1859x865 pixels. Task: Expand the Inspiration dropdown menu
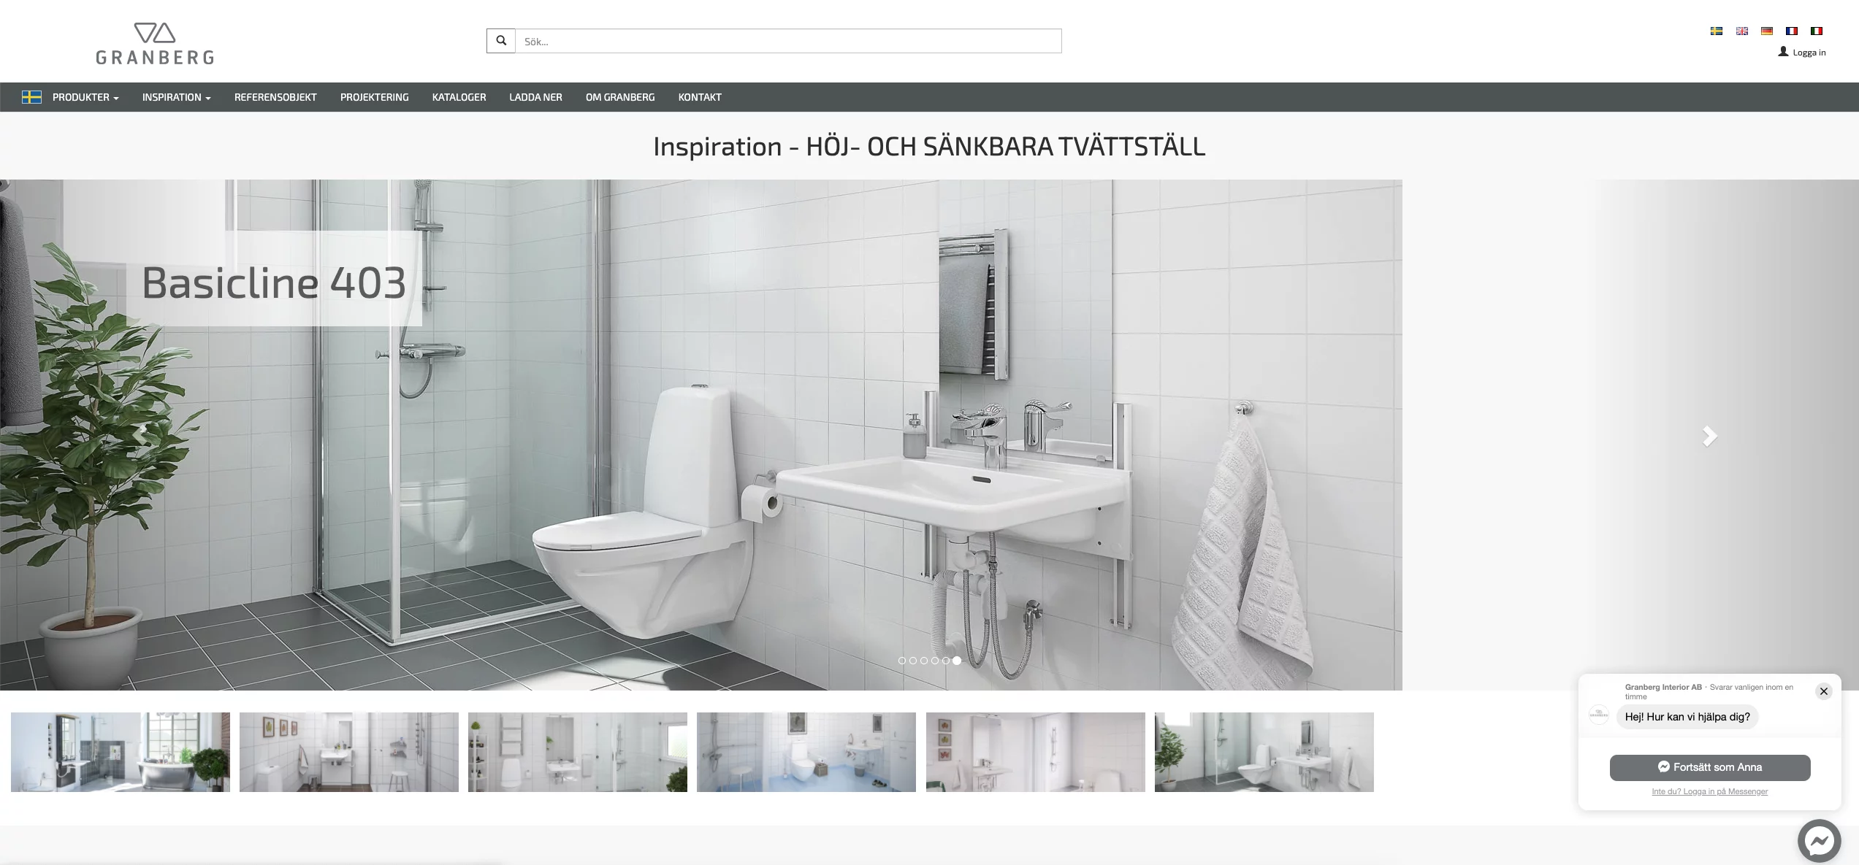(177, 97)
